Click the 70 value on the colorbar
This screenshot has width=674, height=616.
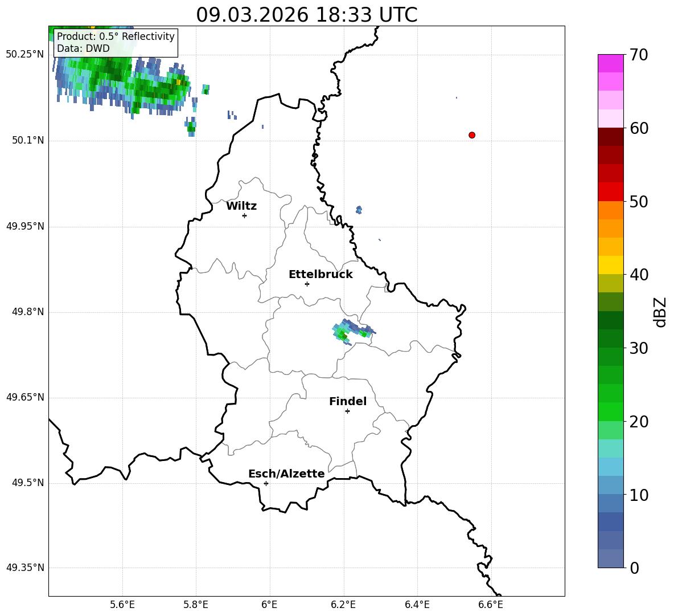[x=638, y=55]
